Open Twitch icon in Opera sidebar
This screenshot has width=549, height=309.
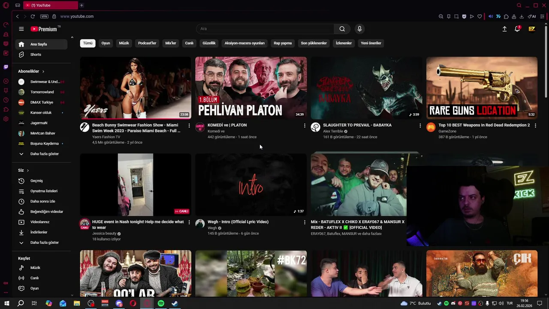click(6, 67)
